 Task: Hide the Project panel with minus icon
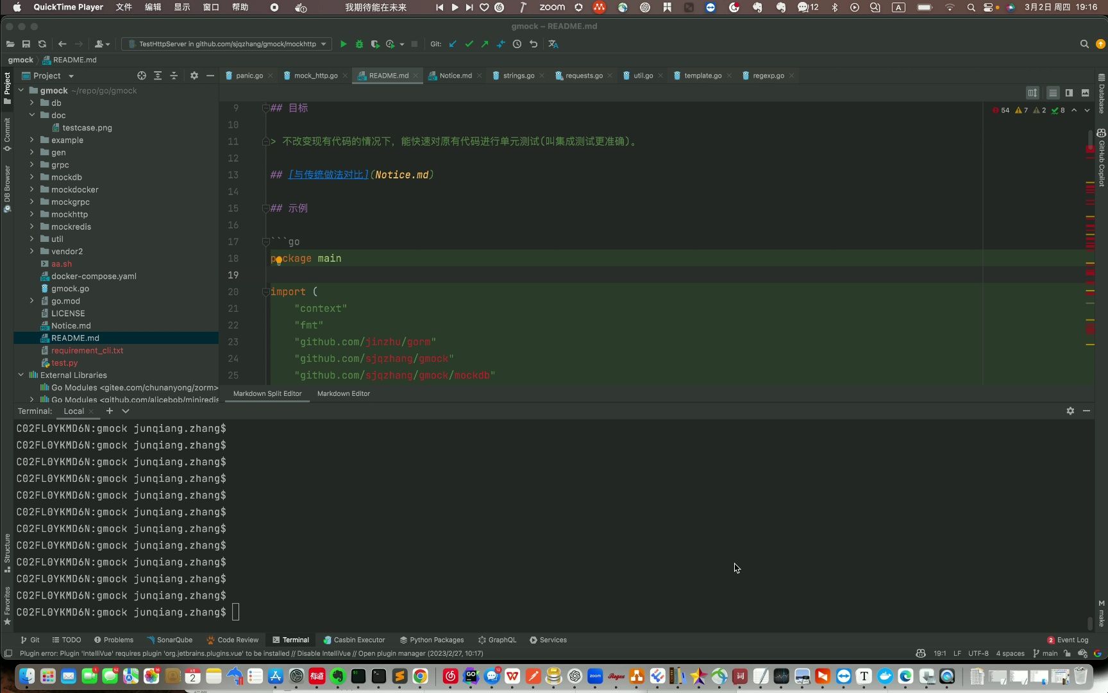pos(210,76)
